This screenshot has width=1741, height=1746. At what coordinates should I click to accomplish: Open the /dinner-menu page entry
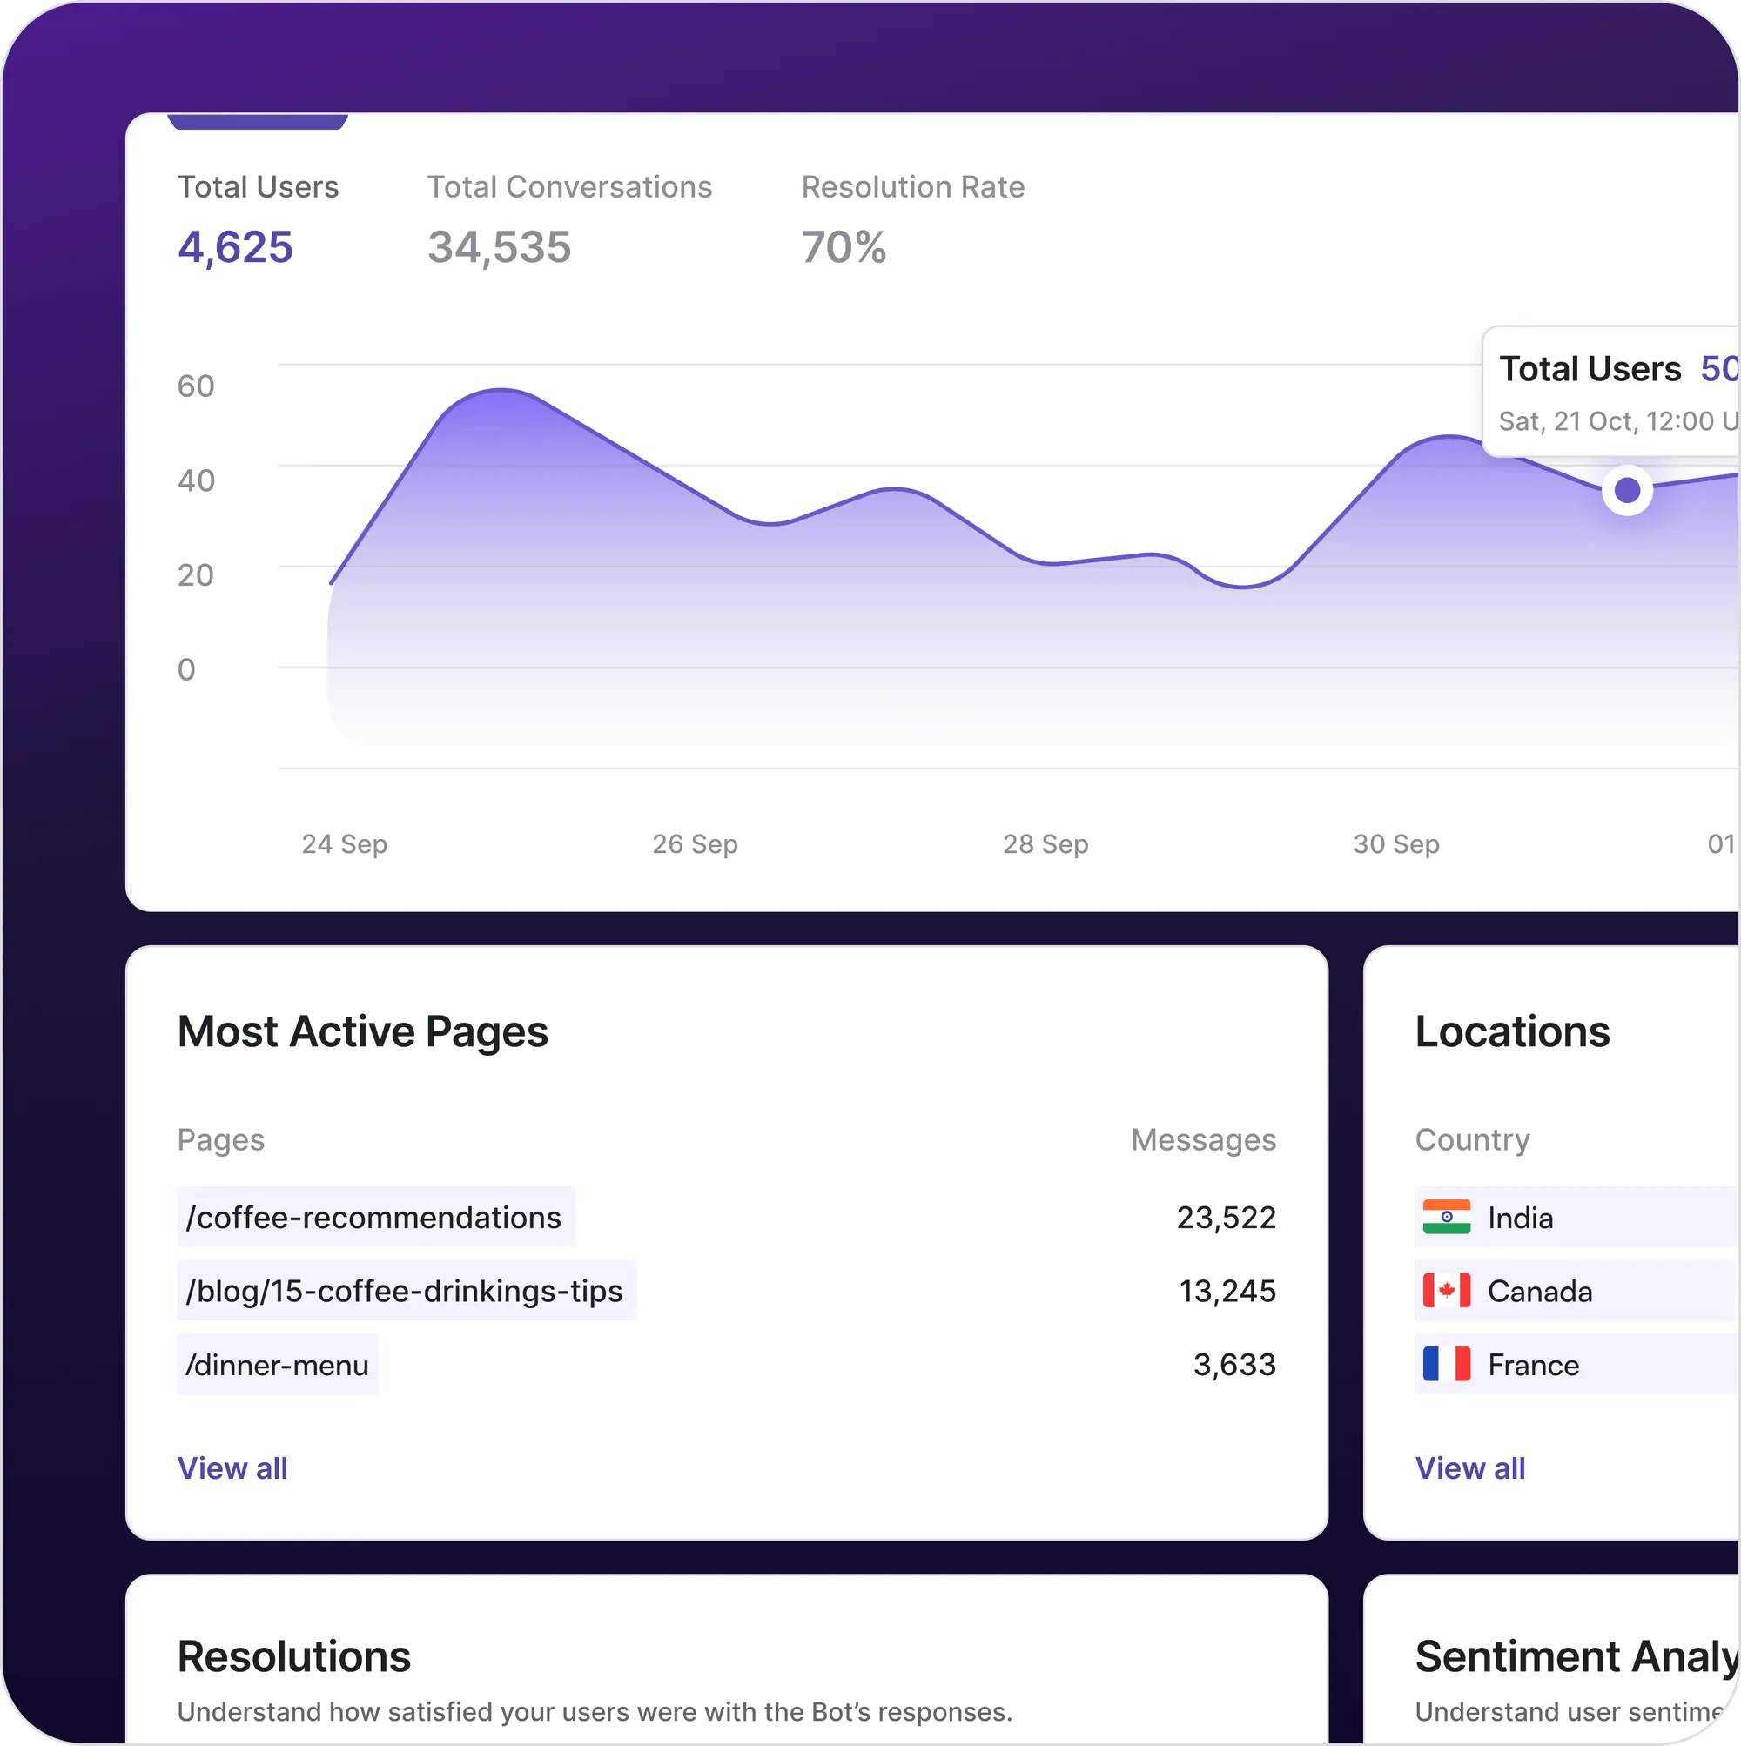(278, 1364)
